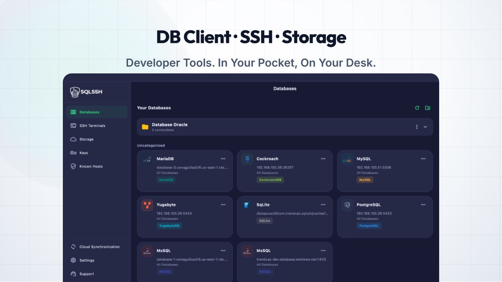Click the SQLite logo icon
502x282 pixels.
pyautogui.click(x=247, y=205)
